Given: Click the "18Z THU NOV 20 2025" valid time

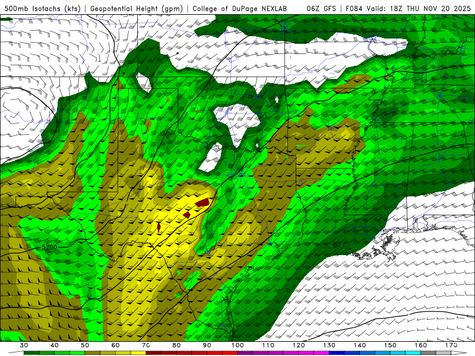Looking at the screenshot, I should (x=430, y=9).
